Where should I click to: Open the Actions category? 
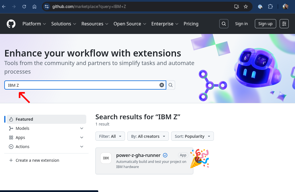[22, 147]
